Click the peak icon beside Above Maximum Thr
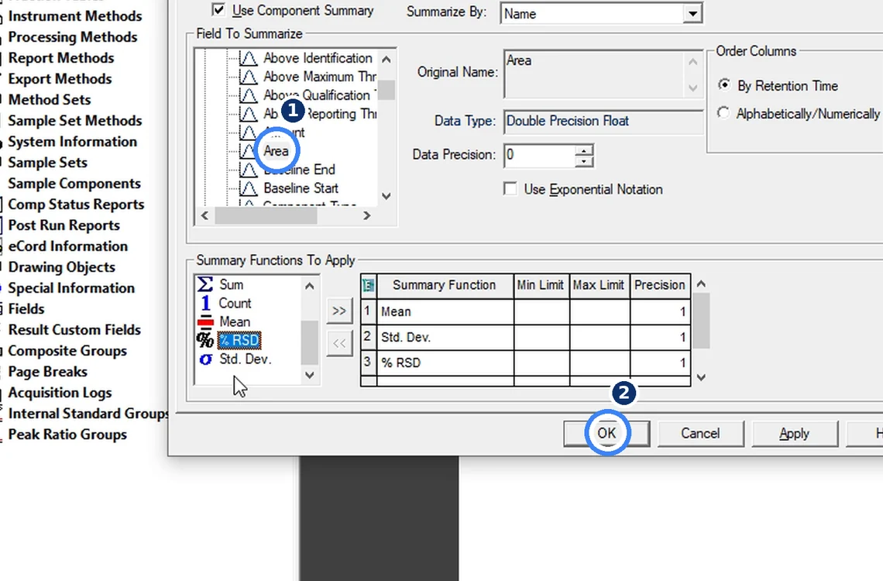Viewport: 883px width, 581px height. 249,77
